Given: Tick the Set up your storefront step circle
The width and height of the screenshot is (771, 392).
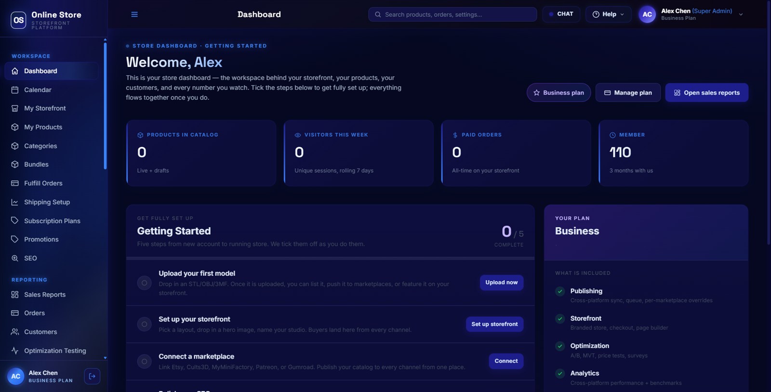Looking at the screenshot, I should coord(144,324).
